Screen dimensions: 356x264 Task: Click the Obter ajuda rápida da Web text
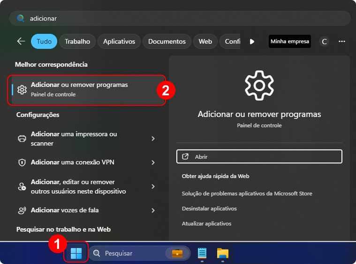[215, 176]
